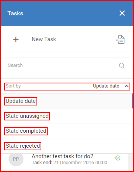Toggle the green checkmark complete icon
The height and width of the screenshot is (172, 134).
coord(118,158)
